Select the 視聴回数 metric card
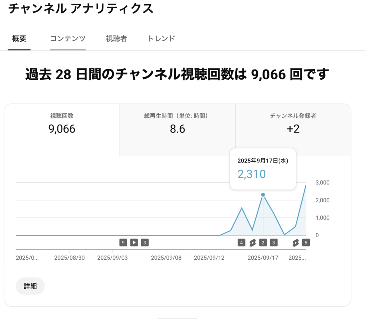365x322 pixels. [x=62, y=124]
